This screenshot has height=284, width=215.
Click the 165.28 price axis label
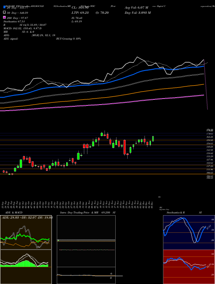[210, 137]
